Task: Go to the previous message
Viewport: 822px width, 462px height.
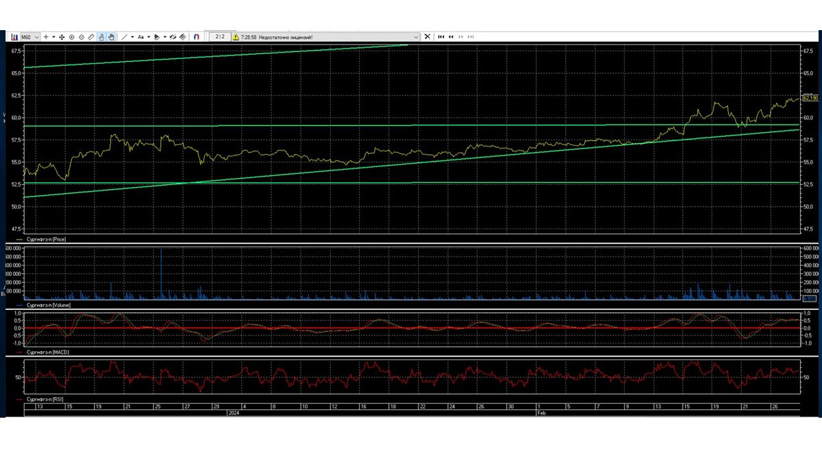Action: [451, 37]
